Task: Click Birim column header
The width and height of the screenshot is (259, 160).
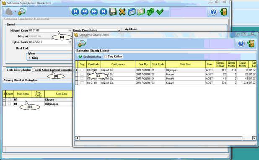Action: point(210,64)
